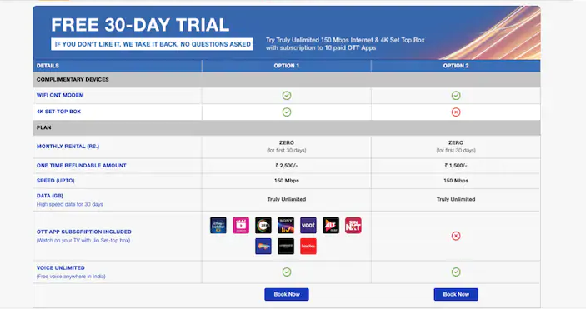Open the blue ShemarooMe app icon
This screenshot has width=586, height=309.
coord(263,247)
